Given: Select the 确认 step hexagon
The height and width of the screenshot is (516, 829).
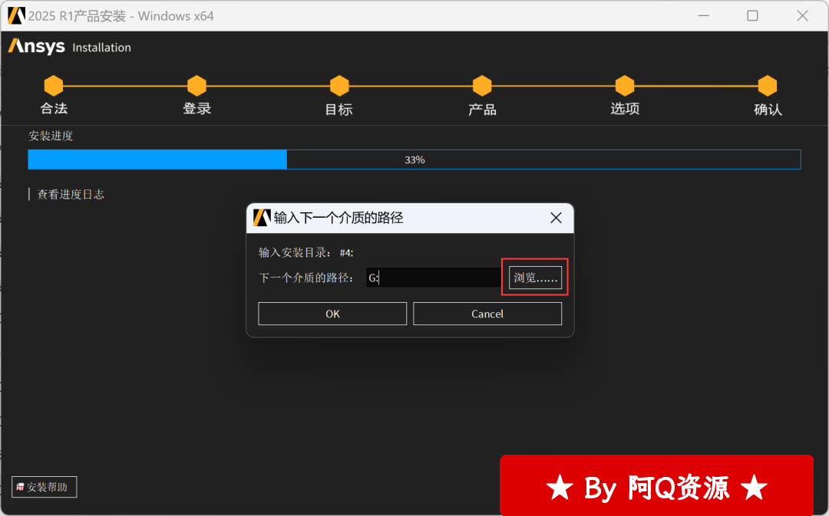Looking at the screenshot, I should click(768, 86).
